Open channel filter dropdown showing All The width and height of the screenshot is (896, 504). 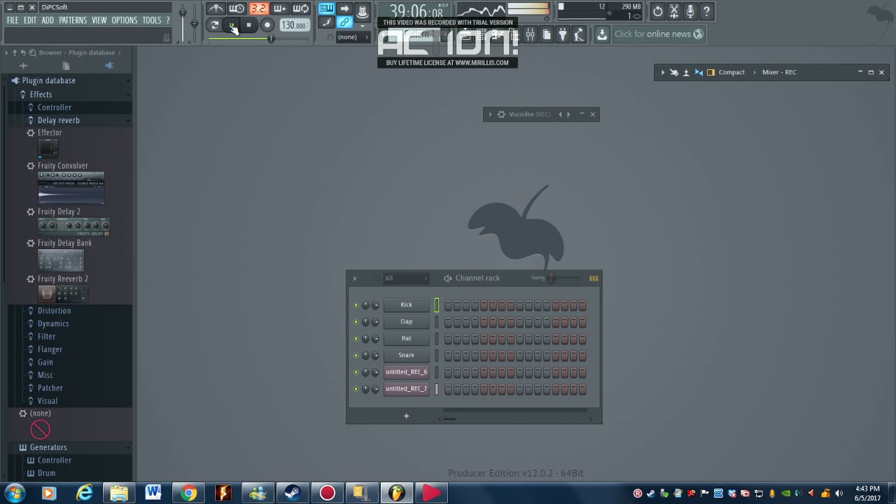405,279
